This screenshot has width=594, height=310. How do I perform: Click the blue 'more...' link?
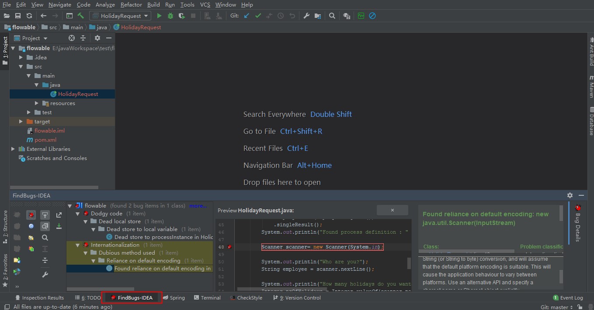tap(198, 206)
